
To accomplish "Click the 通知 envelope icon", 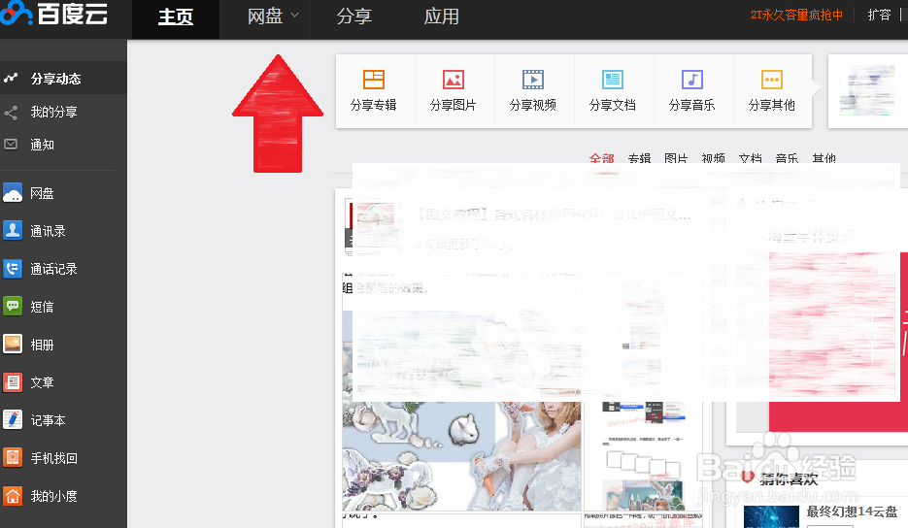I will pyautogui.click(x=11, y=145).
